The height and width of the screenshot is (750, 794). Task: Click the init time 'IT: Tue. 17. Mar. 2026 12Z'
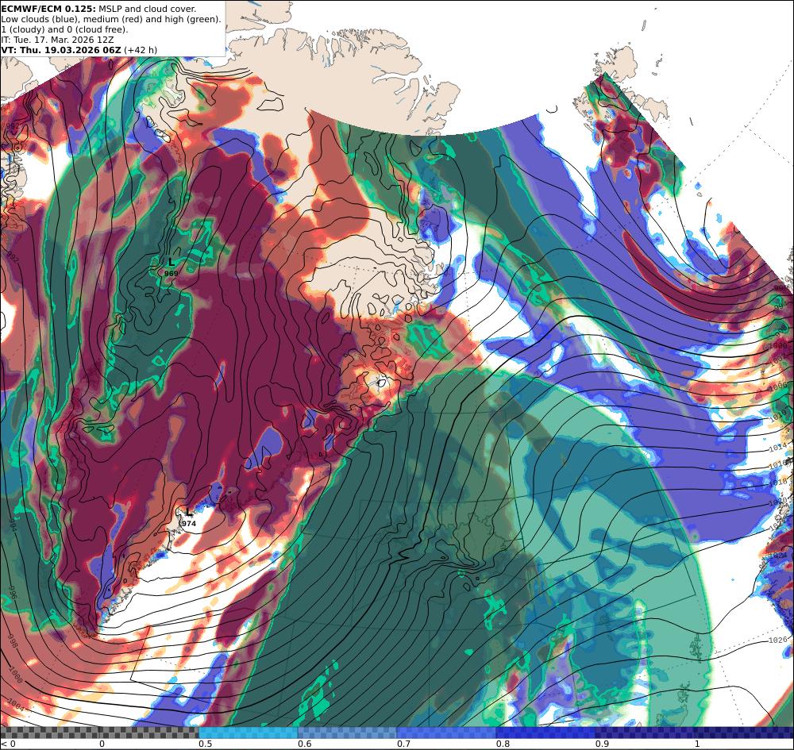coord(58,40)
